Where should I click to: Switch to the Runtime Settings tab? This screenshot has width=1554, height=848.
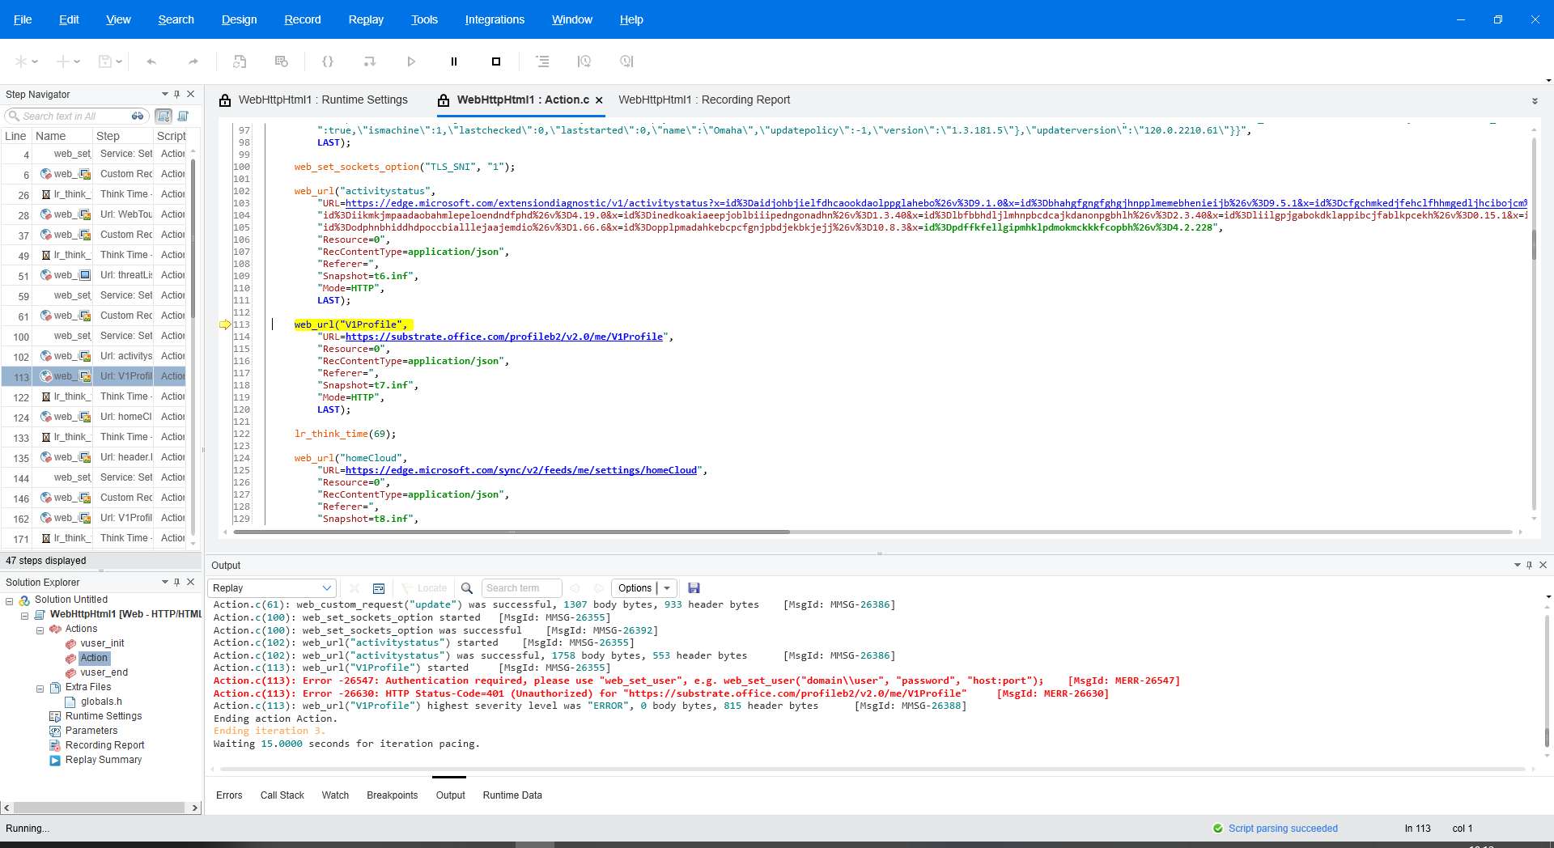[323, 100]
